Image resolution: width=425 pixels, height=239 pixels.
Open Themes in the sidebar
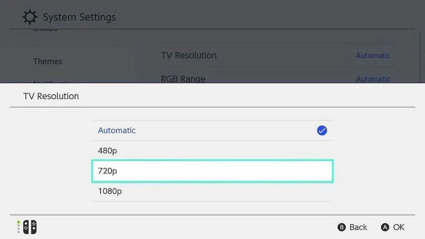click(x=48, y=62)
